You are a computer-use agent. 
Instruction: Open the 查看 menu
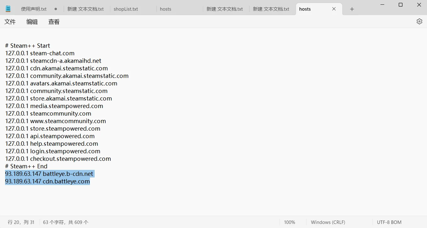coord(54,22)
